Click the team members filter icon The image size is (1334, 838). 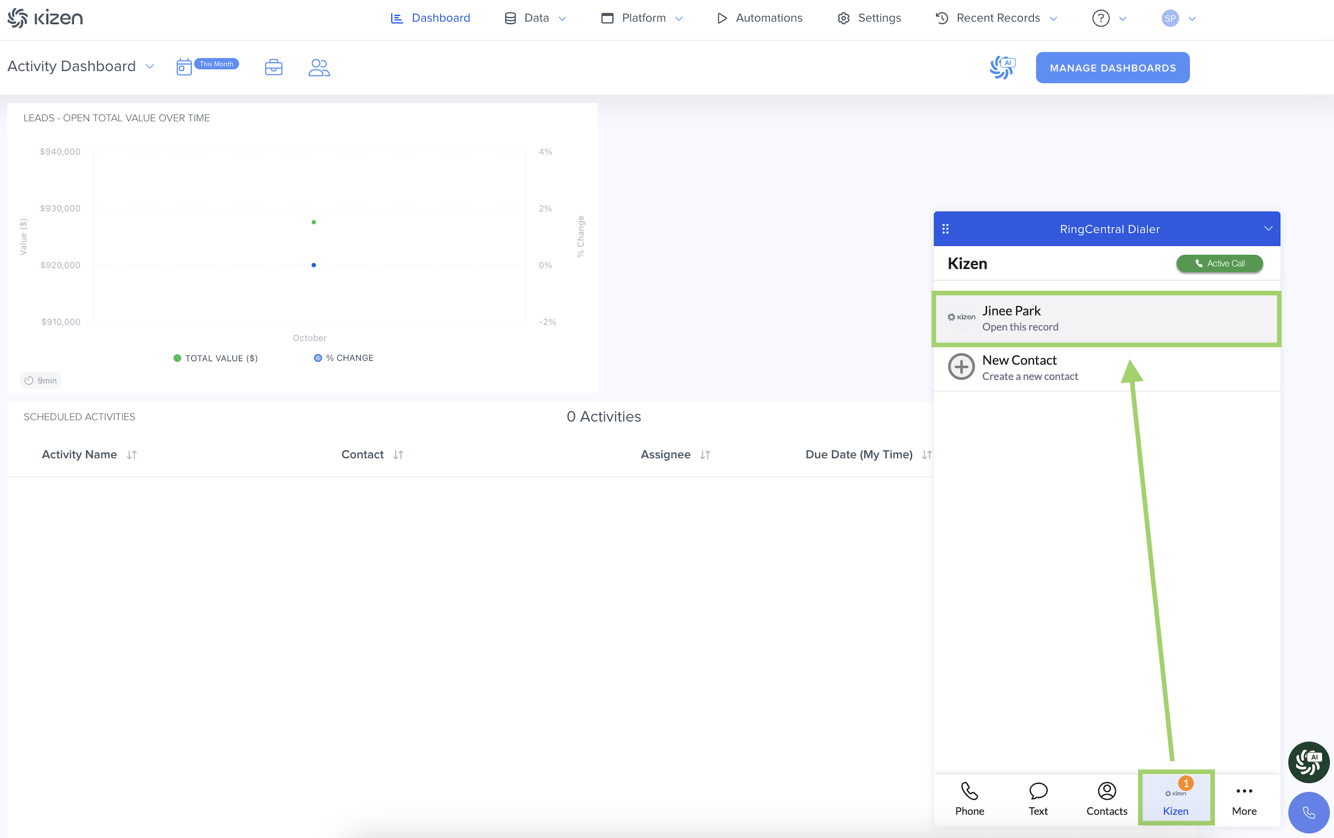pyautogui.click(x=319, y=67)
